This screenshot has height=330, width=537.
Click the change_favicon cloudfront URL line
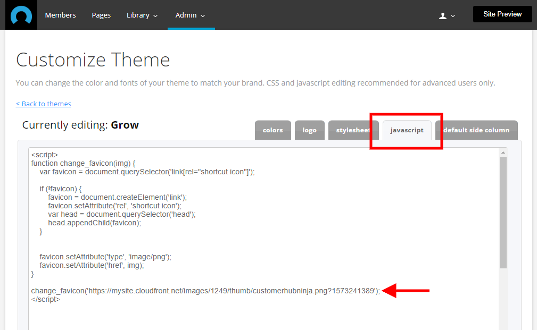click(x=205, y=291)
